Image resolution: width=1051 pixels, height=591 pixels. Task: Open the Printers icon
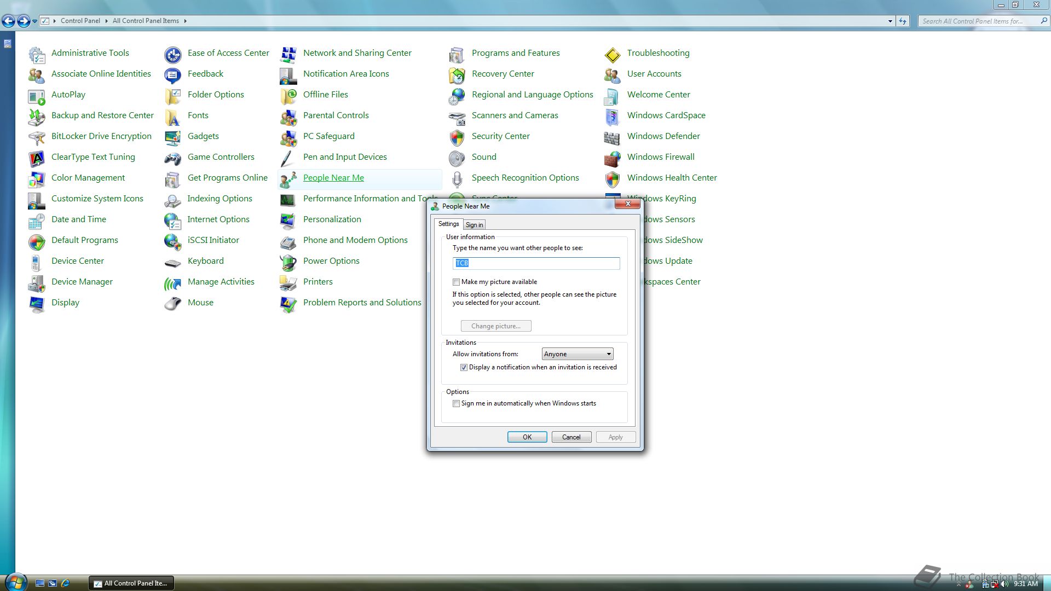pyautogui.click(x=288, y=282)
